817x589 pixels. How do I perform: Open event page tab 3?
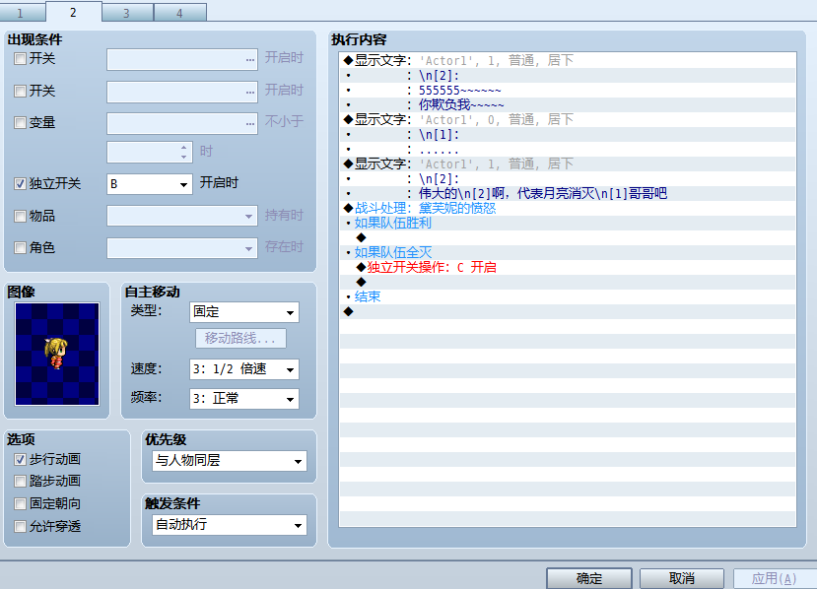tap(127, 13)
